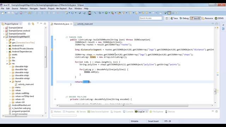Expand the ExemploGabriel project

pos(4,28)
